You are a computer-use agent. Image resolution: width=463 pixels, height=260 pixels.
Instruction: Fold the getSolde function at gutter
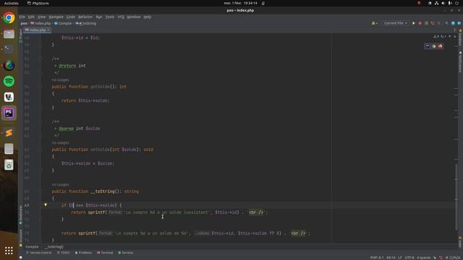(x=41, y=87)
